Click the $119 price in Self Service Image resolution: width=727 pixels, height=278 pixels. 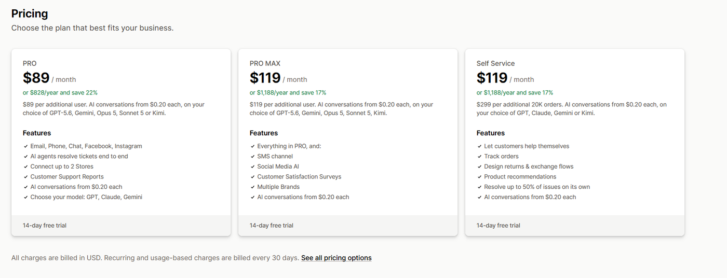pos(492,78)
